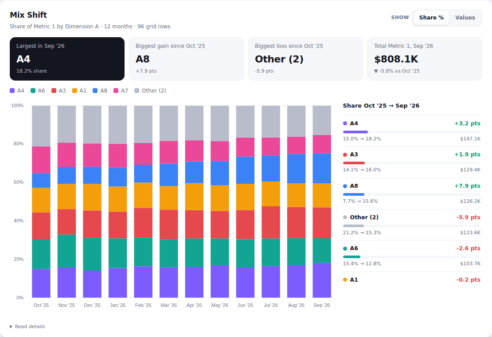Select the A1 row in share list
The width and height of the screenshot is (492, 337).
[412, 280]
